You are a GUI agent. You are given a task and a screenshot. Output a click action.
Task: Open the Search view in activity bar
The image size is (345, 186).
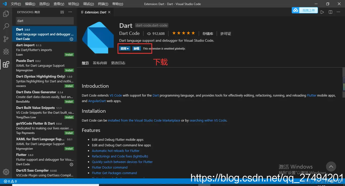6,26
